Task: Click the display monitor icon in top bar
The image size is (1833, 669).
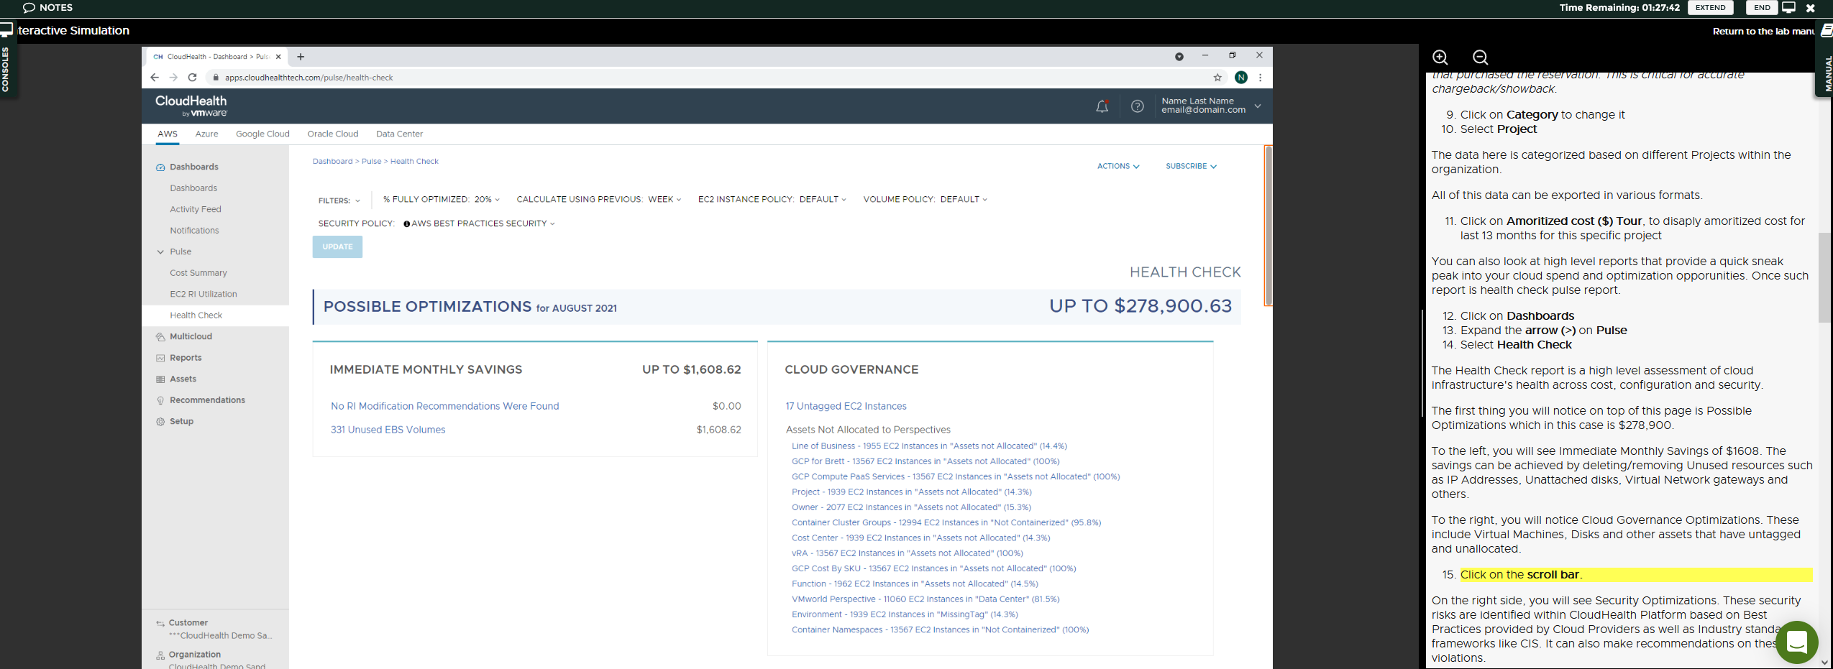Action: 1788,7
